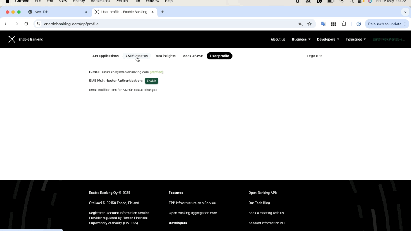This screenshot has height=231, width=411.
Task: Bookmark this page with the star icon
Action: [309, 24]
